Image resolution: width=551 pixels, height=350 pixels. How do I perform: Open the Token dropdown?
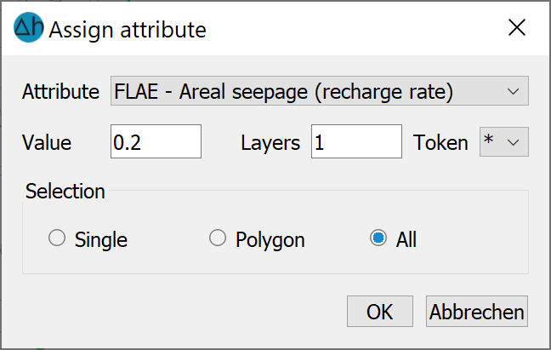point(504,141)
